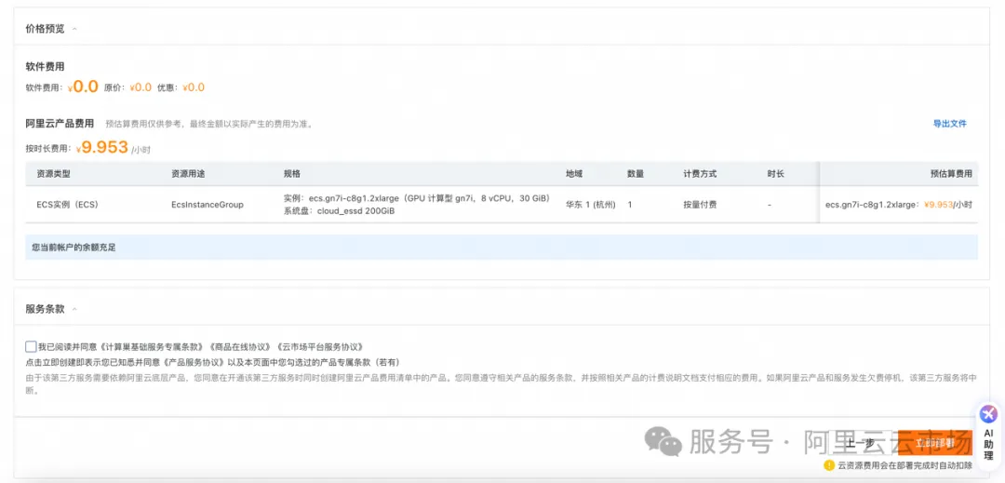Collapse the 价格预览 section chevron
Viewport: 1005px width, 483px height.
tap(74, 30)
